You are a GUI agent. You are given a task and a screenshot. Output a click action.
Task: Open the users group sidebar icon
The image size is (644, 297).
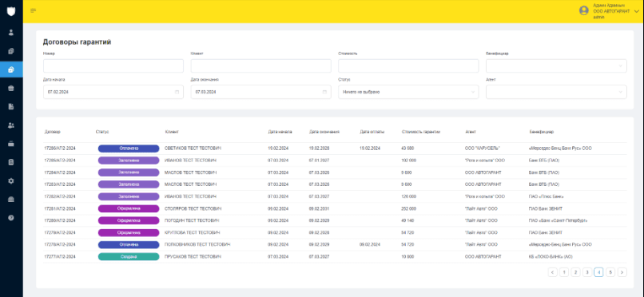click(x=11, y=125)
